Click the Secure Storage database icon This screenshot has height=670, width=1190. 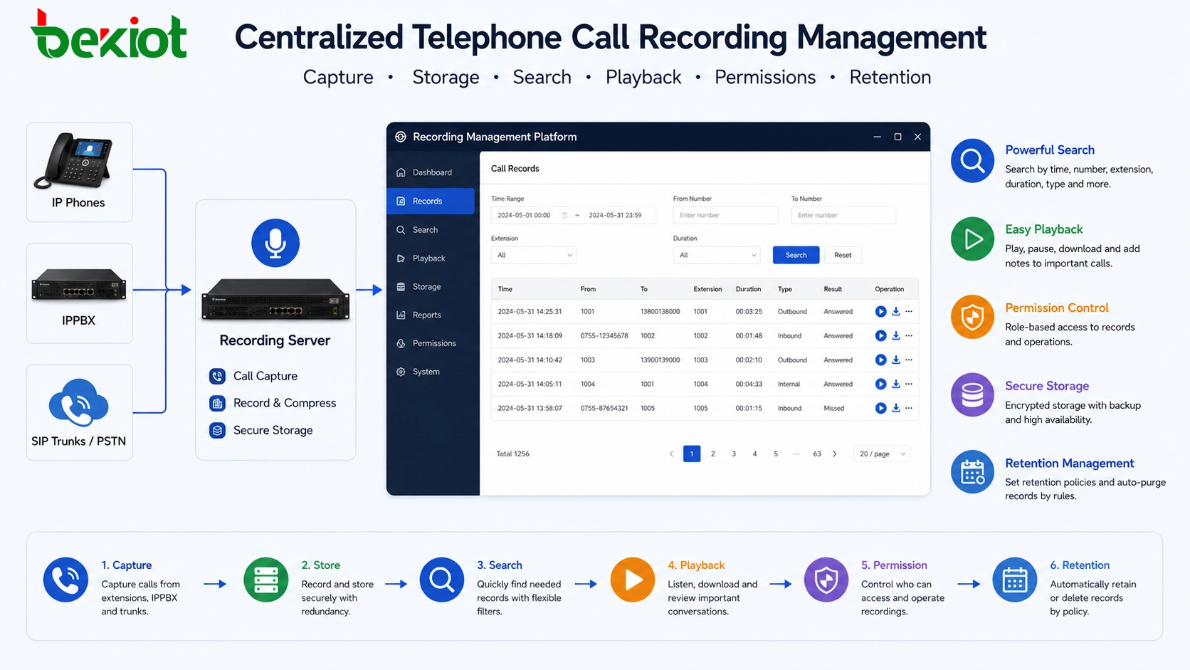[x=972, y=394]
